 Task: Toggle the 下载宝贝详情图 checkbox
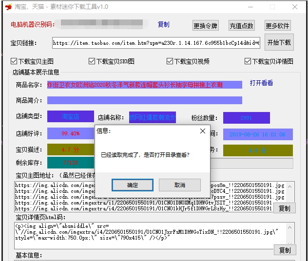tap(248, 61)
